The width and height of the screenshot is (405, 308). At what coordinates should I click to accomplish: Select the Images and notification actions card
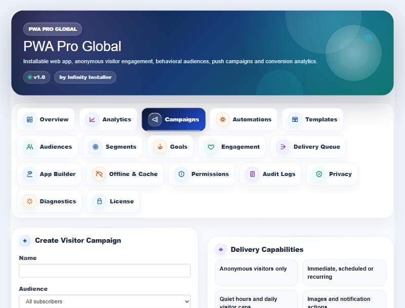tap(344, 299)
